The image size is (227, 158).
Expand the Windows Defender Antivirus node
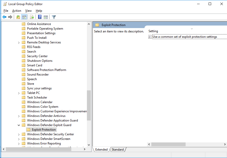coord(19,116)
